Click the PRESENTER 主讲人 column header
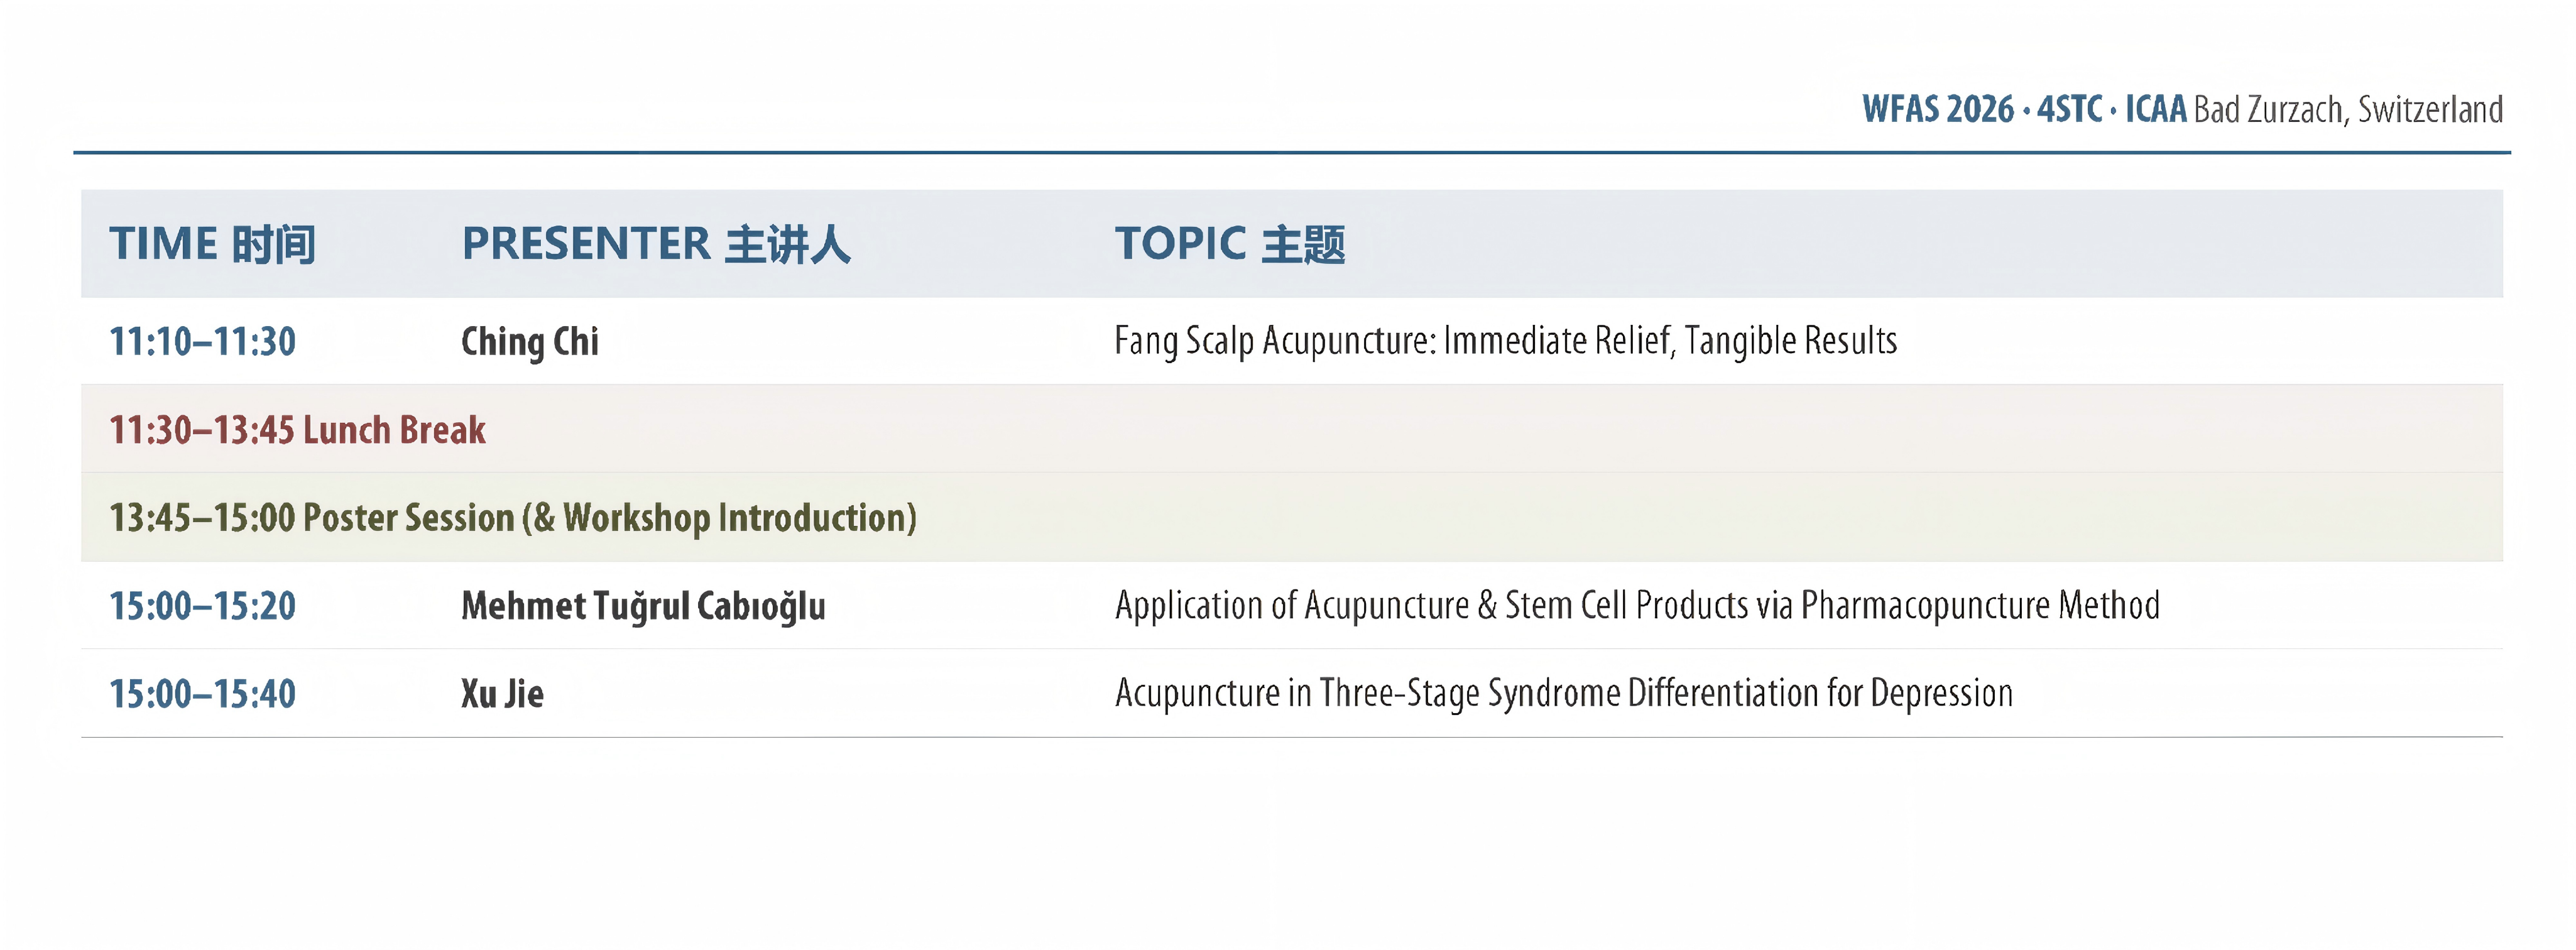 (x=656, y=244)
